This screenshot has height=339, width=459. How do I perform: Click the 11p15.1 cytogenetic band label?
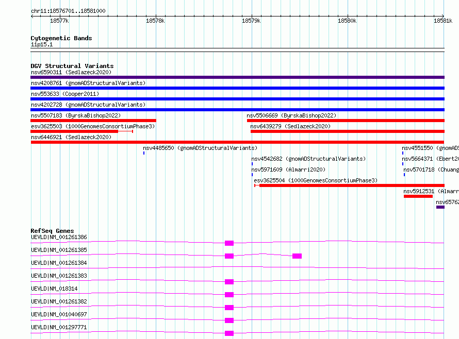coord(42,44)
